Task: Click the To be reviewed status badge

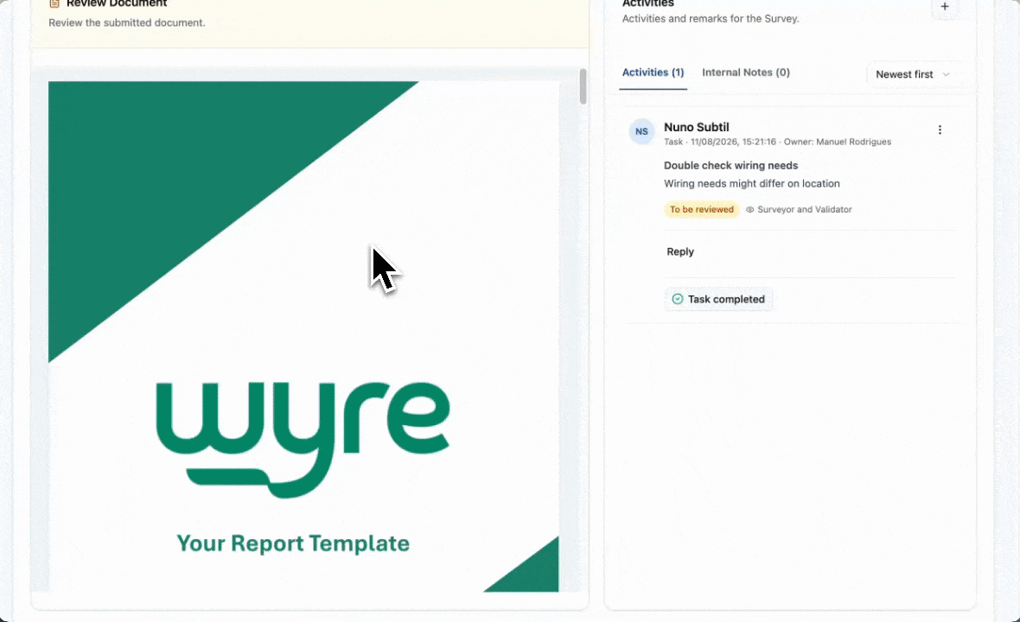Action: click(701, 209)
